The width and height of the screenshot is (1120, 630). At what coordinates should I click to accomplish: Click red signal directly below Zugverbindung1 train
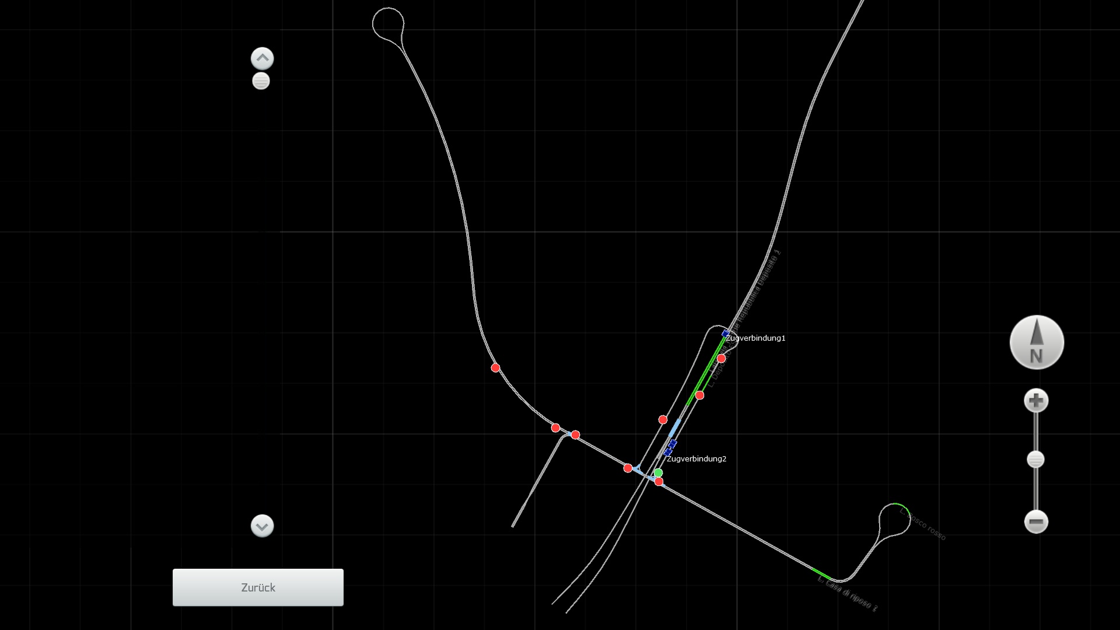tap(721, 358)
